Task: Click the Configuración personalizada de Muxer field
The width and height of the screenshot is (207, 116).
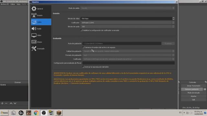Action: [129, 63]
